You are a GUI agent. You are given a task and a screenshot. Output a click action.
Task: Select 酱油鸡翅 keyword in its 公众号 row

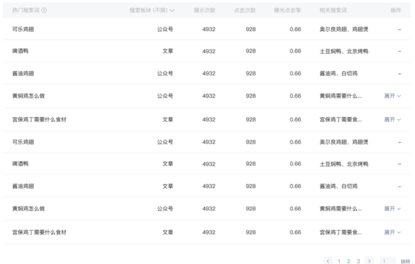23,73
